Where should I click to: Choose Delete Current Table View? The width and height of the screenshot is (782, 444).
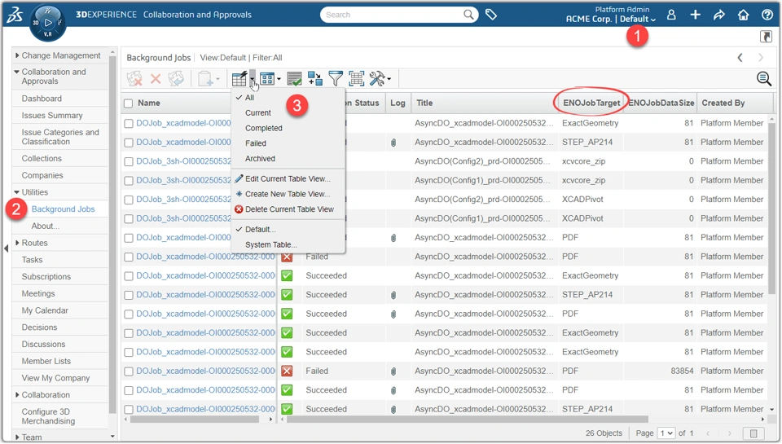point(289,209)
